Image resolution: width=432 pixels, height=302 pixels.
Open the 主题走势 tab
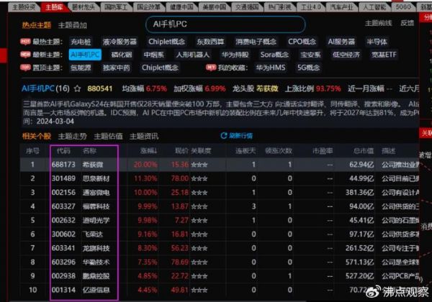point(72,135)
